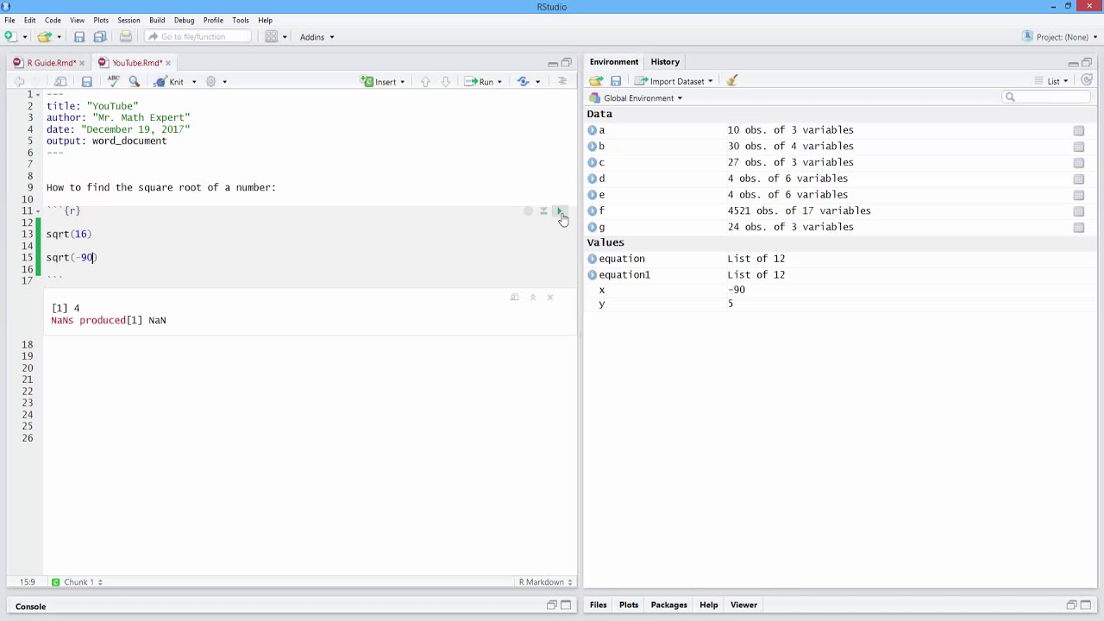Click the Open File folder icon
Viewport: 1104px width, 621px height.
tap(44, 36)
